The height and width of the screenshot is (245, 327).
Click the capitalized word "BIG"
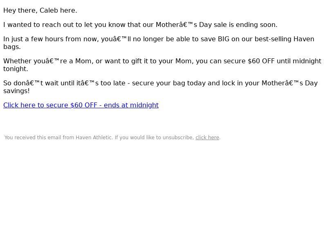pyautogui.click(x=224, y=39)
